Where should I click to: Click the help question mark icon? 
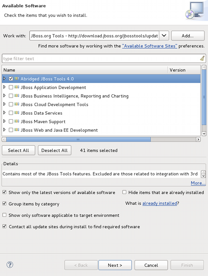coord(10,265)
